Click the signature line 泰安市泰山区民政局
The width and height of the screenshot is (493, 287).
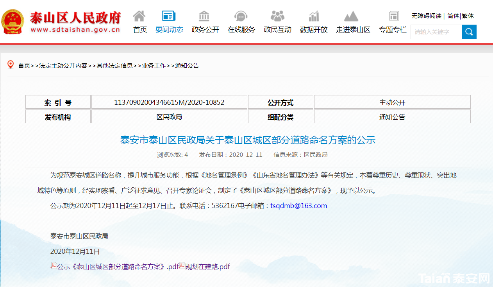point(79,236)
